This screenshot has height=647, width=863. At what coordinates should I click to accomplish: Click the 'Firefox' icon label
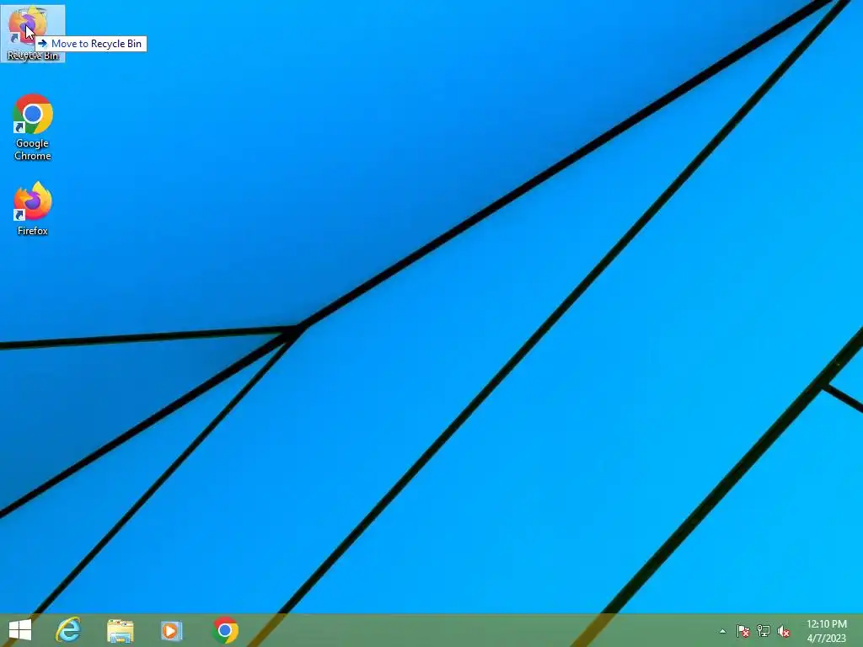click(33, 231)
